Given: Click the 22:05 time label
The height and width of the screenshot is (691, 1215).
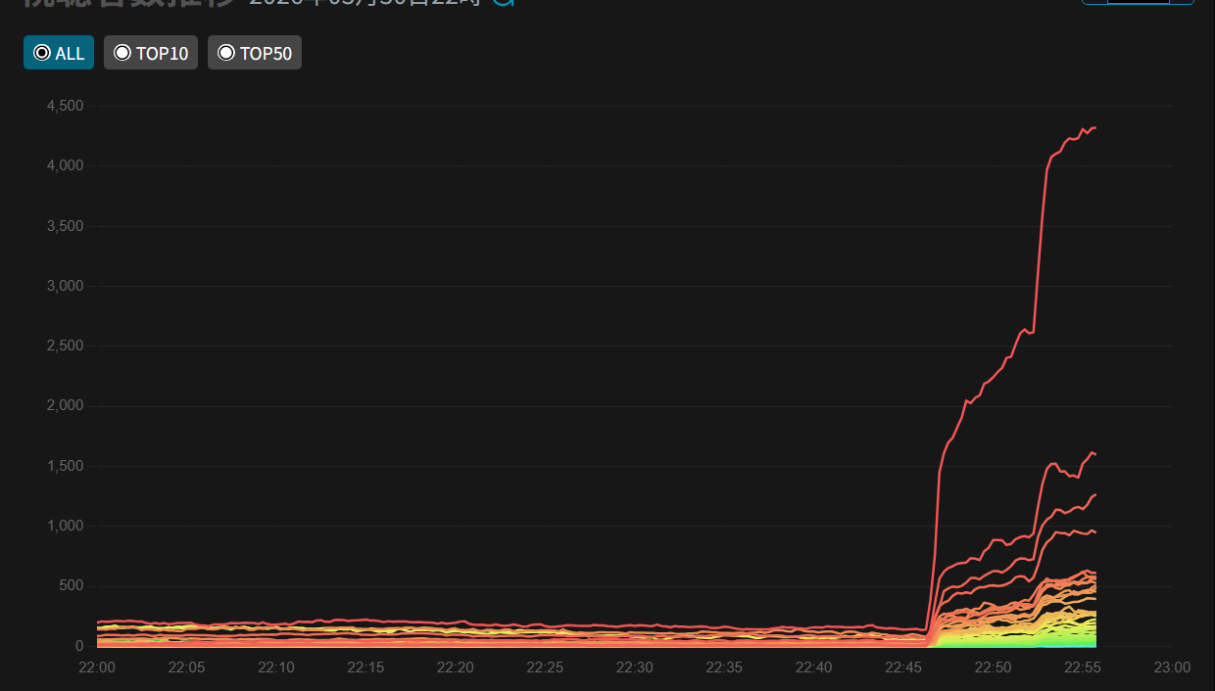Looking at the screenshot, I should (186, 668).
